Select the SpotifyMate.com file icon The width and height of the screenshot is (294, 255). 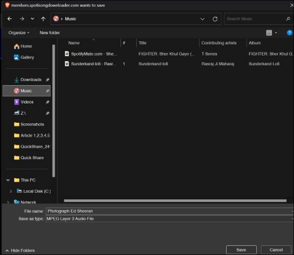67,54
